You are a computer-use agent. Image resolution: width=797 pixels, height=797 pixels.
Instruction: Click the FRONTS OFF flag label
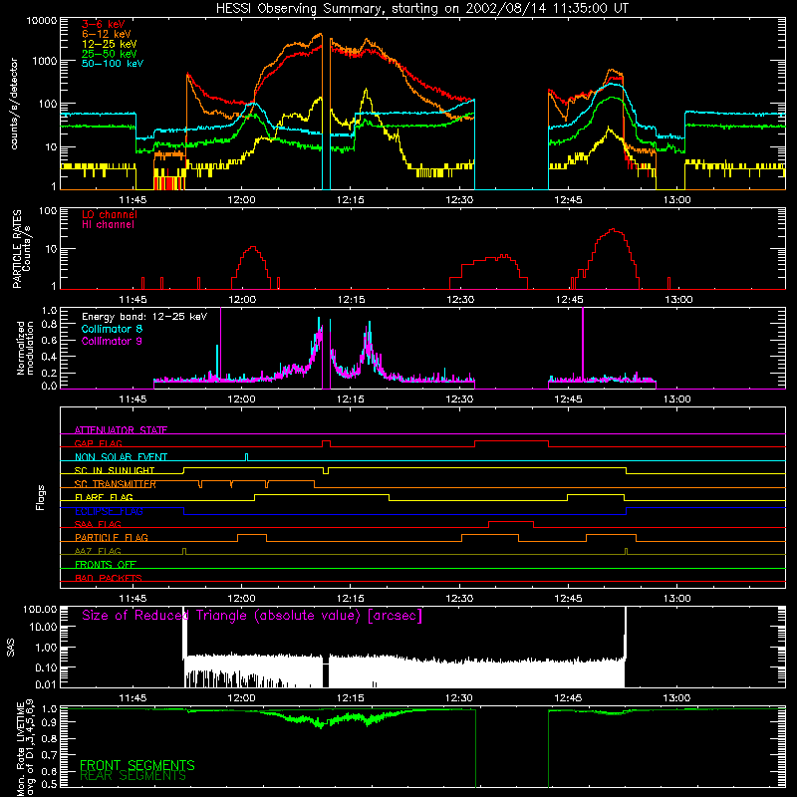106,565
